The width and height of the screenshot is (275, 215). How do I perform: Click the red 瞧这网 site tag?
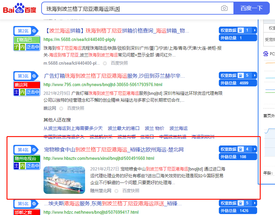click(x=27, y=85)
